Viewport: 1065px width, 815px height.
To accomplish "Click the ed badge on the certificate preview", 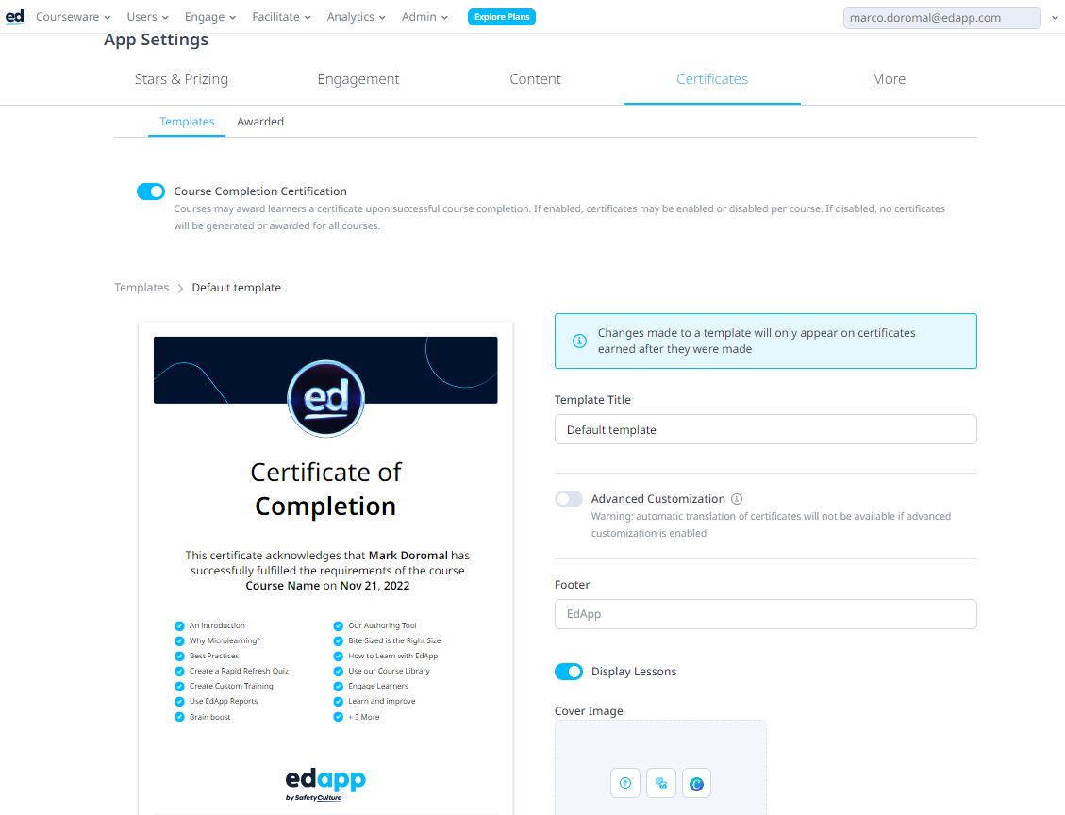I will click(x=325, y=397).
